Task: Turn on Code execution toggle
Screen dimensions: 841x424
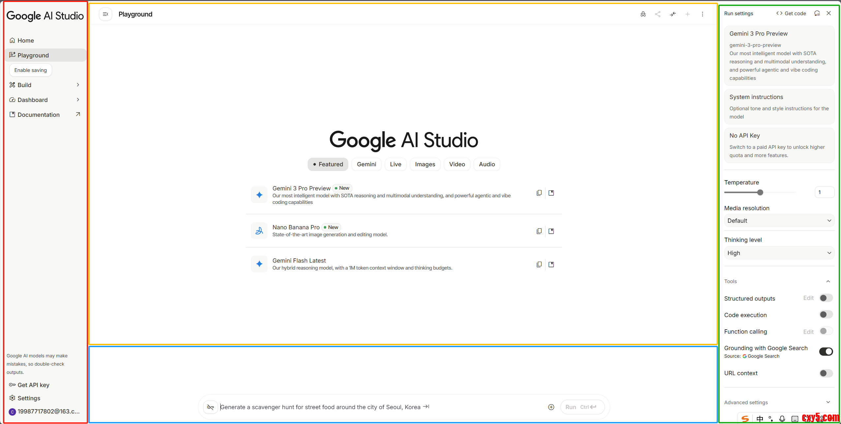Action: (826, 314)
